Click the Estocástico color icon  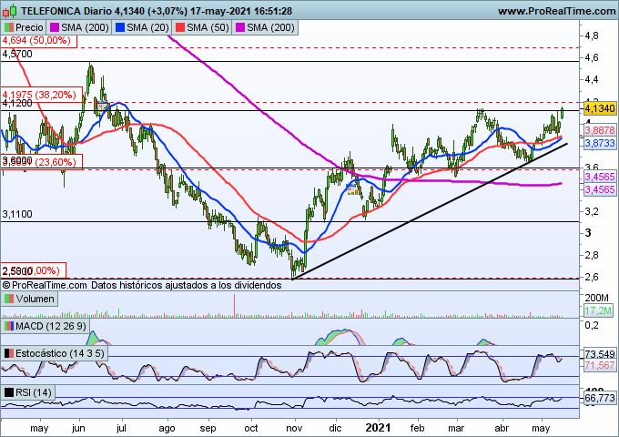click(x=9, y=353)
